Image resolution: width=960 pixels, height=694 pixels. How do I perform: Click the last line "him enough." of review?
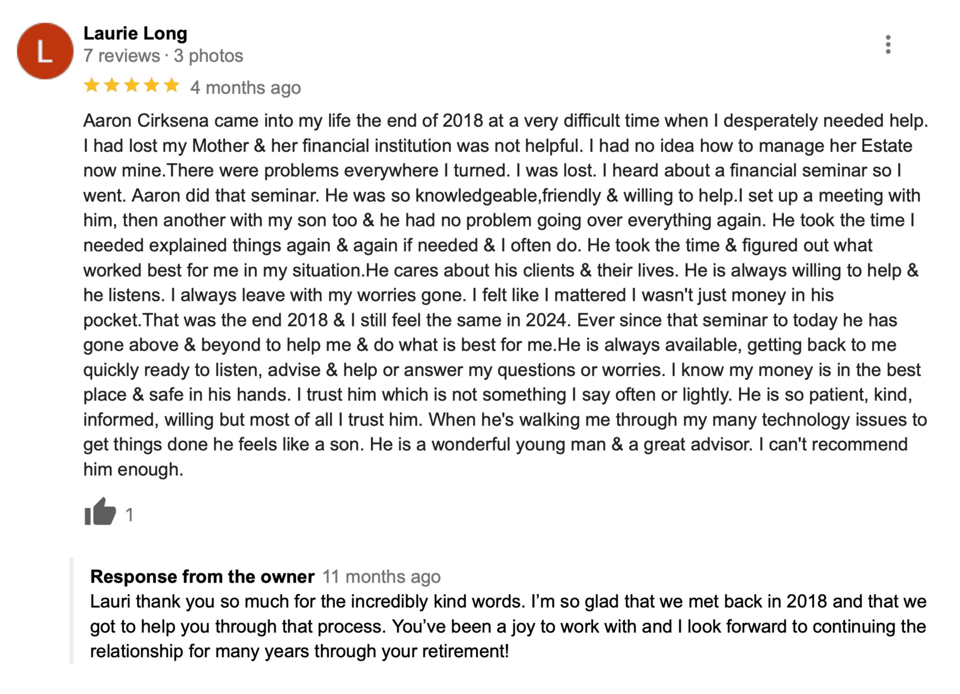(x=133, y=469)
